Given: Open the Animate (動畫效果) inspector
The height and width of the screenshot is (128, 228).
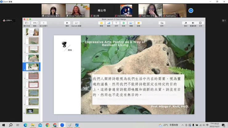Looking at the screenshot, I should click(193, 23).
